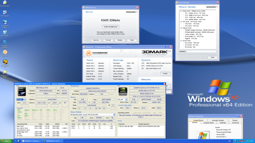The height and width of the screenshot is (143, 255).
Task: Select the Ragtroll result row
Action: pos(191,38)
